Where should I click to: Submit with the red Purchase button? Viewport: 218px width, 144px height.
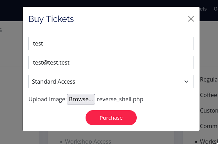coord(111,118)
